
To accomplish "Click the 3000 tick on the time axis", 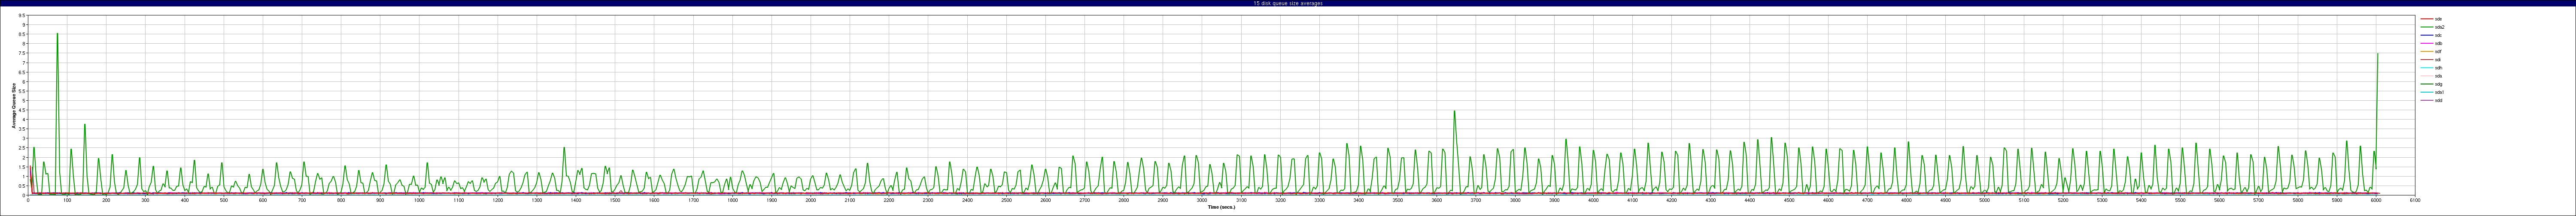I will (1202, 200).
